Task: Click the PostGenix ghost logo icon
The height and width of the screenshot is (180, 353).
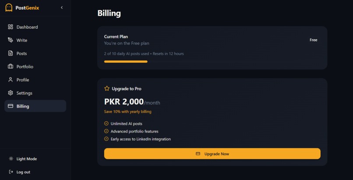Action: pos(9,7)
